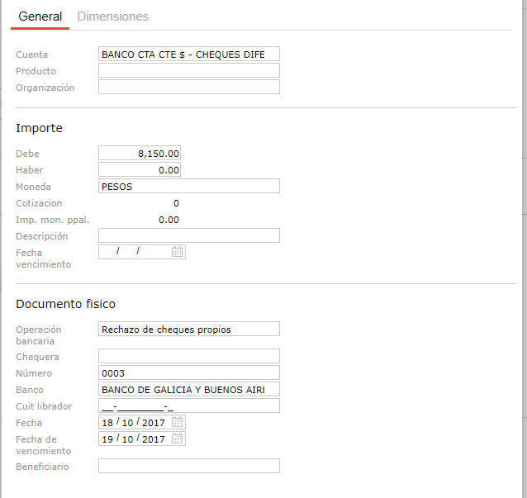This screenshot has width=527, height=498.
Task: Open the Operación bancaria selection field
Action: pos(188,330)
